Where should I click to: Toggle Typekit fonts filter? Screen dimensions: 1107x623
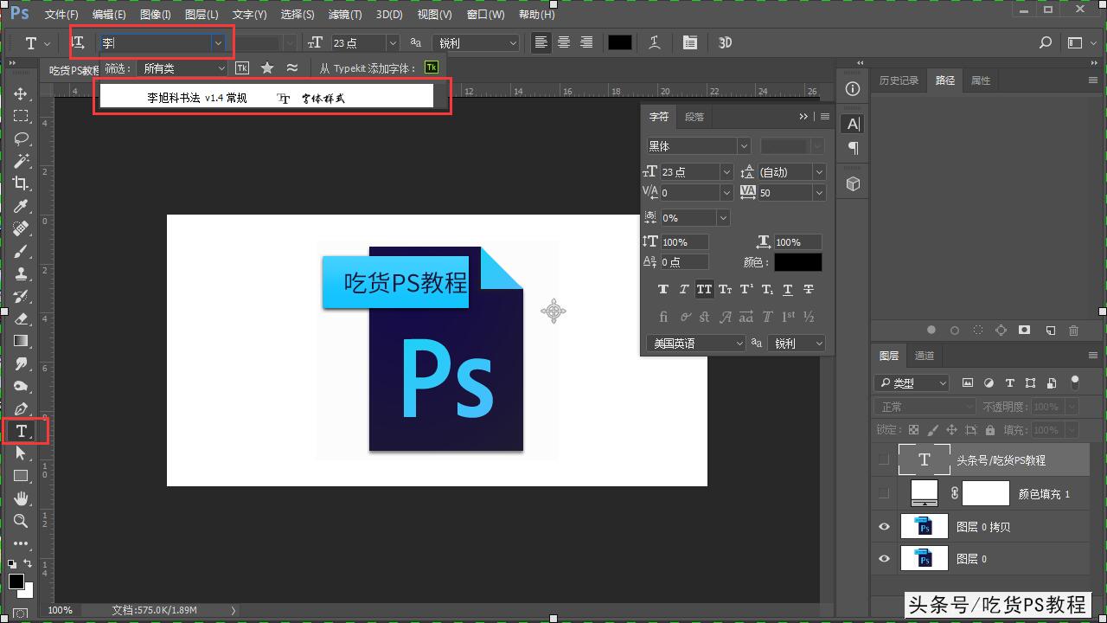pos(242,67)
